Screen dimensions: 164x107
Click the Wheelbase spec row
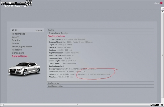tap(60, 77)
